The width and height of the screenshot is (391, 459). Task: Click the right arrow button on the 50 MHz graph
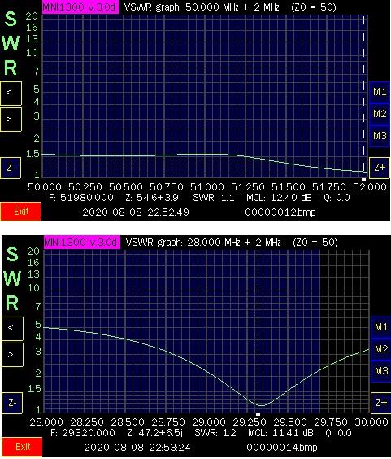11,120
